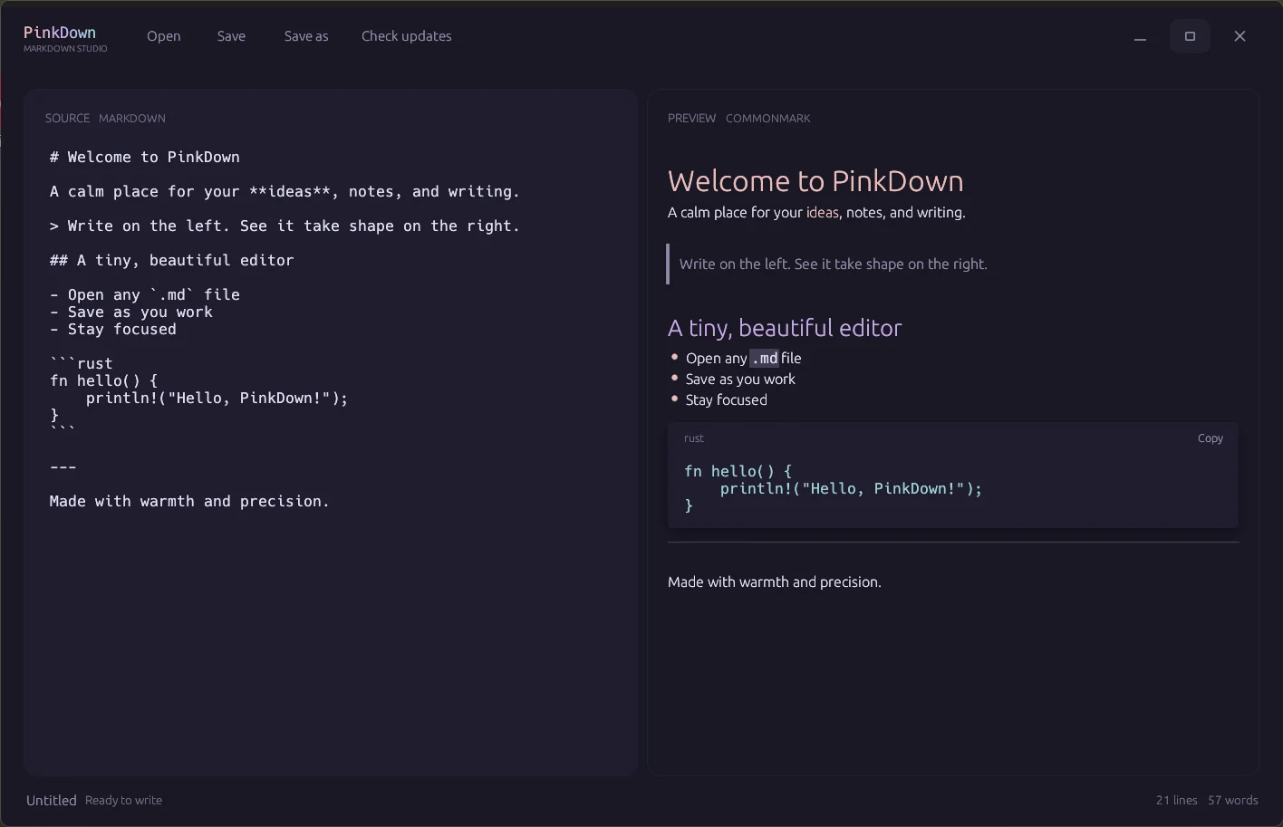Open a markdown file via Open
This screenshot has height=827, width=1283.
164,36
